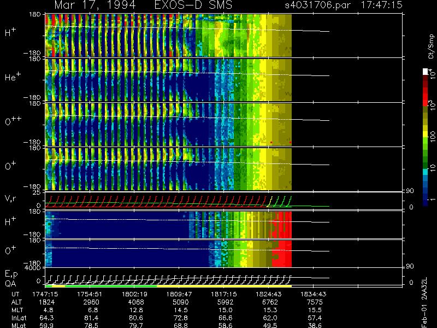Screen dimensions: 437x328
Task: Click the 'Feb-01 2AA32L' vertical stamp
Action: pos(424,302)
